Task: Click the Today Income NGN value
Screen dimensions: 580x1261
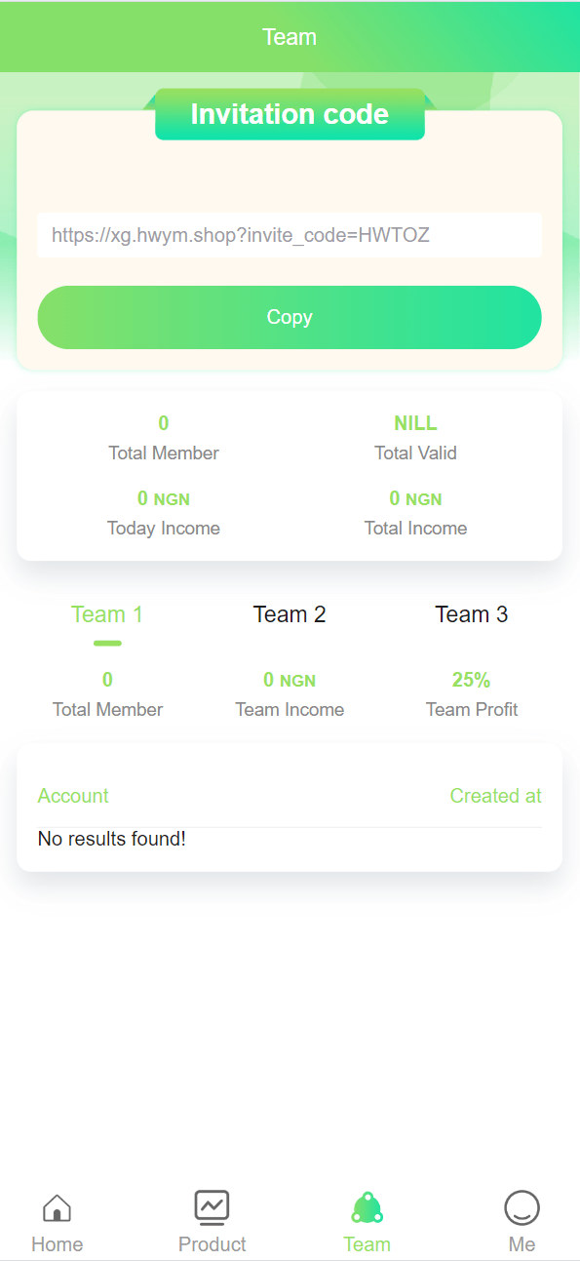Action: click(x=164, y=498)
